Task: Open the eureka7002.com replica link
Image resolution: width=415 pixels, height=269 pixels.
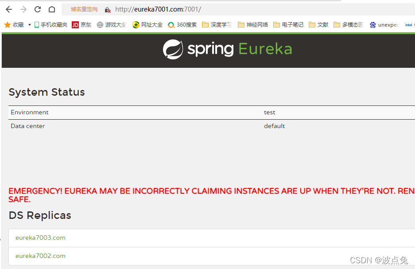Action: click(40, 256)
